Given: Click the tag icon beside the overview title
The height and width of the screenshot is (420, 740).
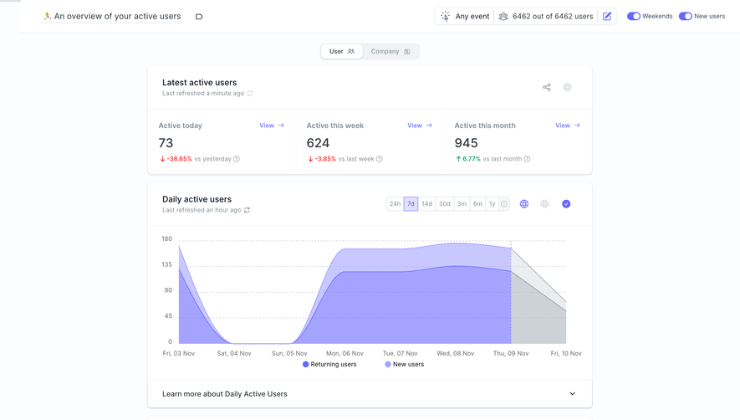Looking at the screenshot, I should (199, 17).
